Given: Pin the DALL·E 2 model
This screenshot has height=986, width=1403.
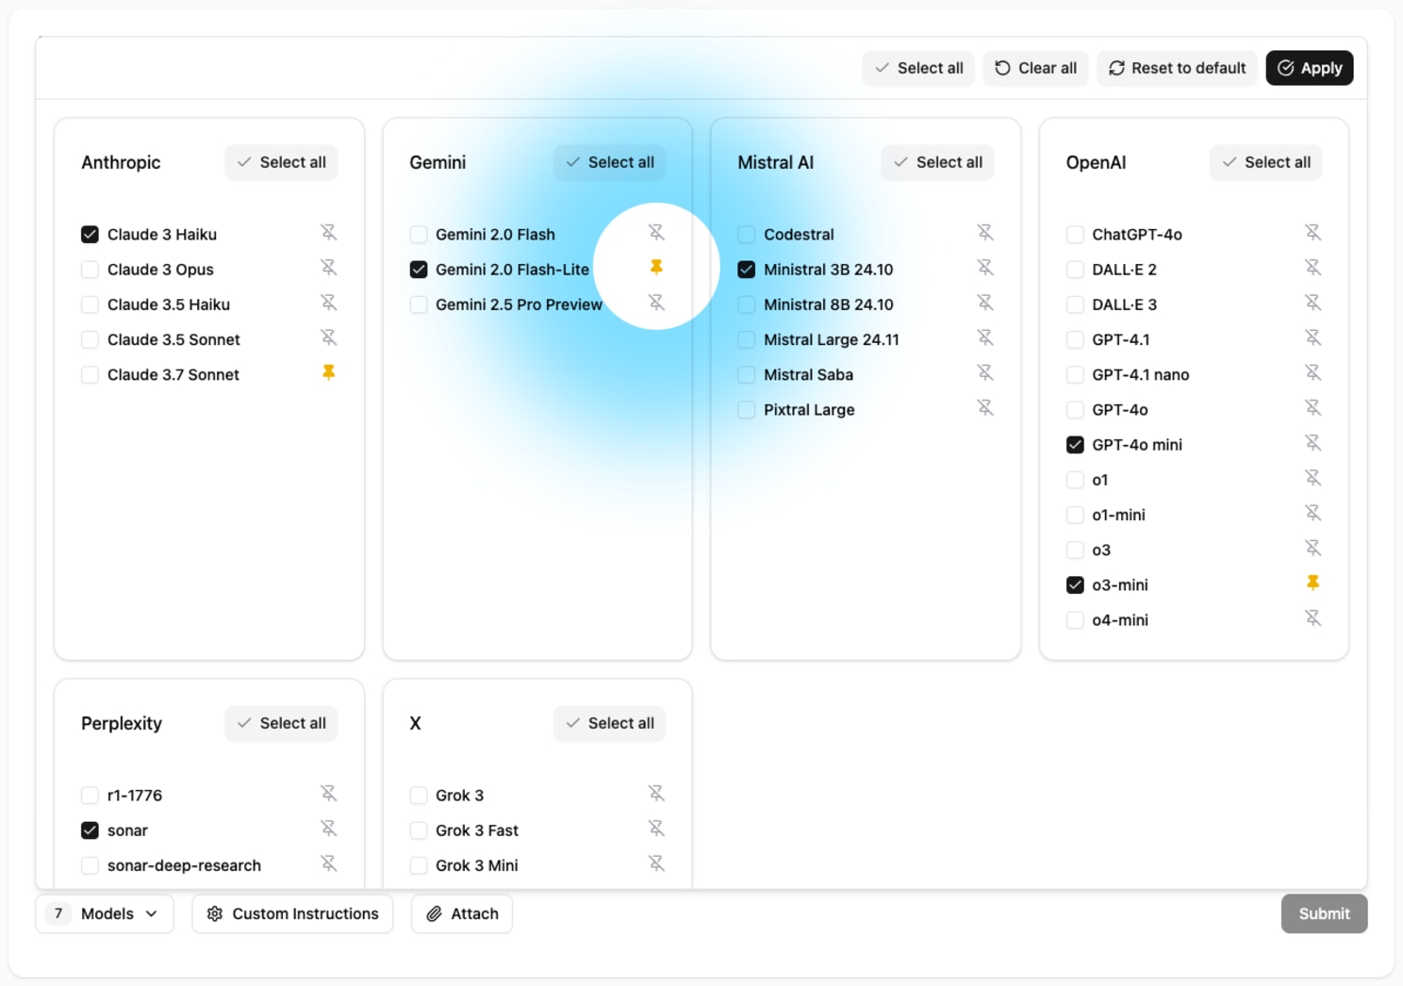Looking at the screenshot, I should [x=1312, y=268].
